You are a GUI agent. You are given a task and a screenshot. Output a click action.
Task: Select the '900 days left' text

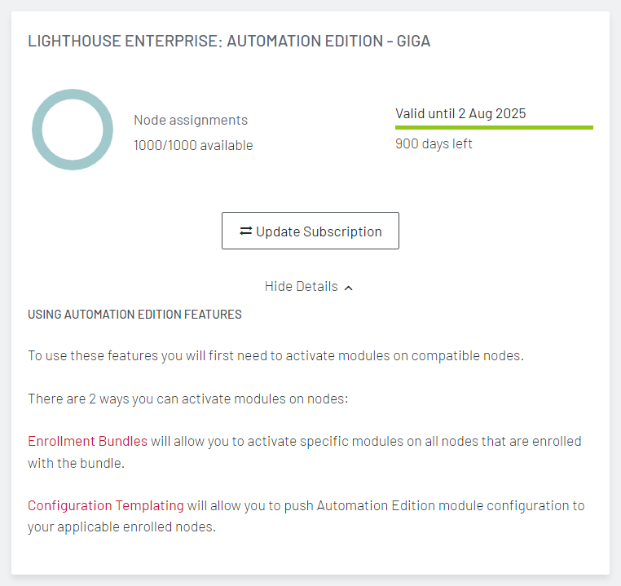point(434,143)
